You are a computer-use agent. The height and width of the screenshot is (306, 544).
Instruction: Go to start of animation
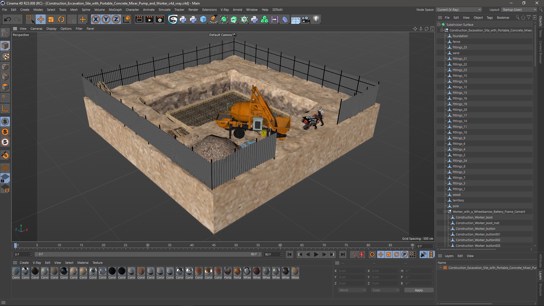tap(289, 254)
